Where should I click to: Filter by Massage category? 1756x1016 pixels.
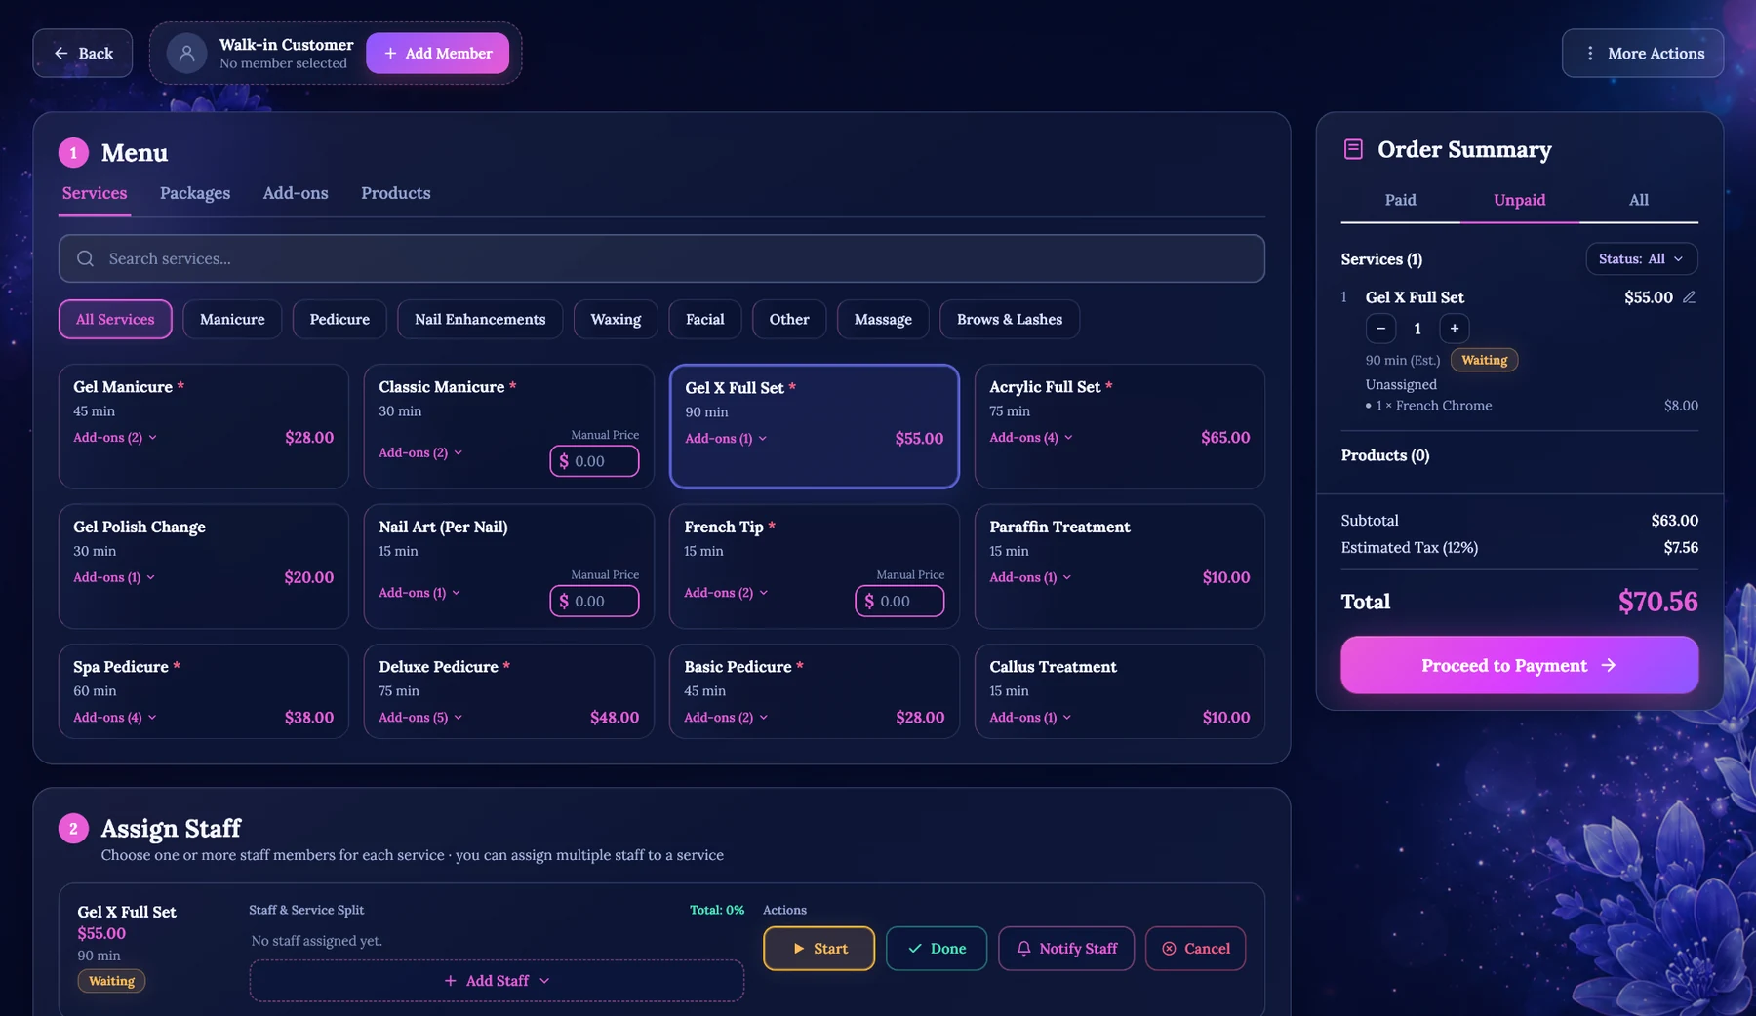(x=883, y=320)
